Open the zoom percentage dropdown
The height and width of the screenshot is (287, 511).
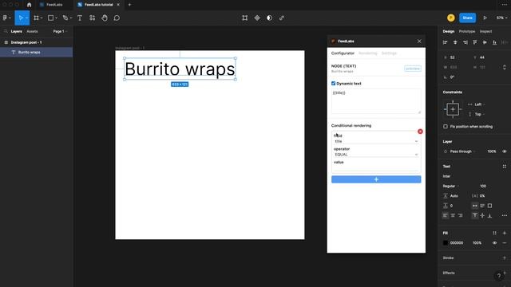(501, 18)
